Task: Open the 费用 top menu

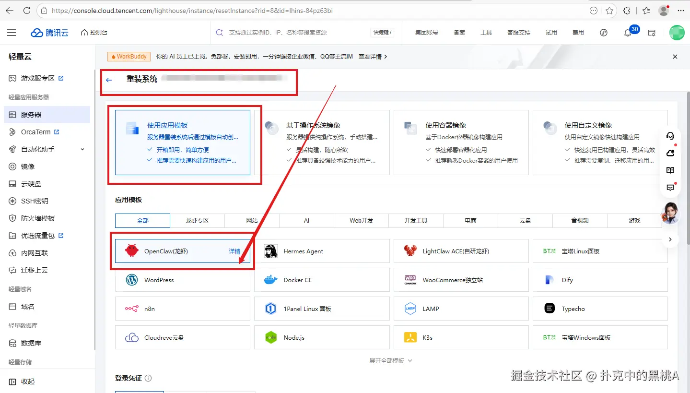Action: click(x=578, y=33)
